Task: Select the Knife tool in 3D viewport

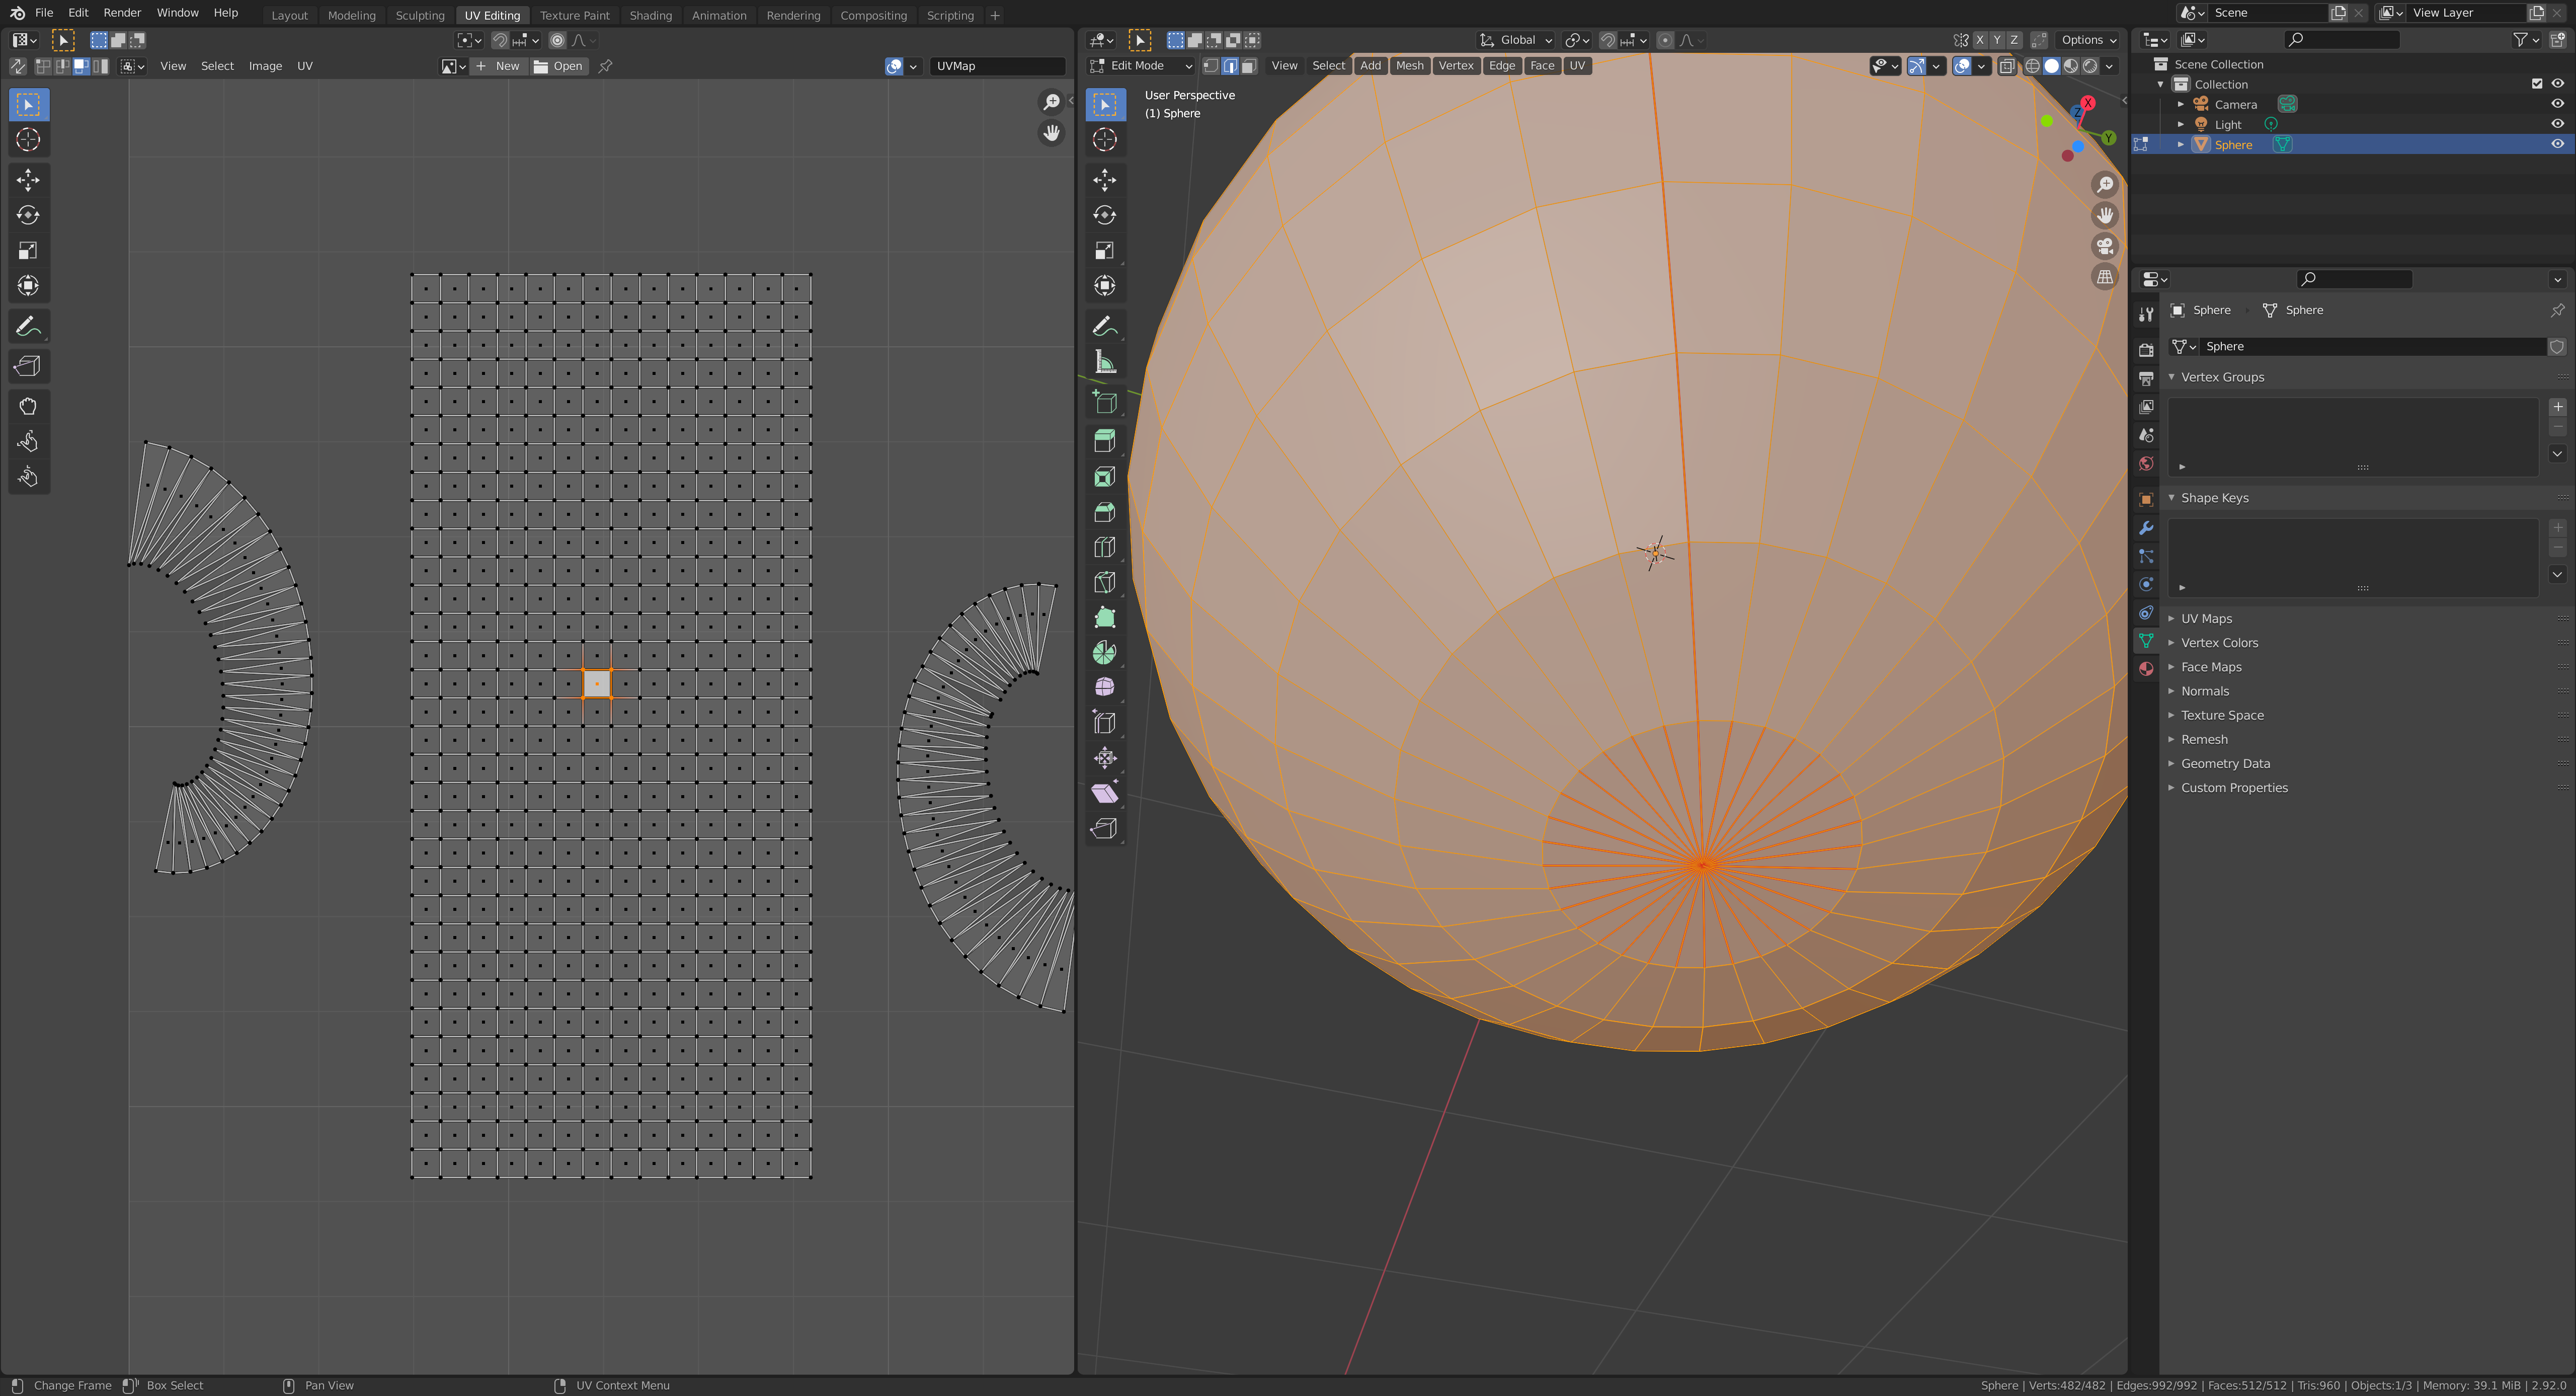Action: point(1104,582)
